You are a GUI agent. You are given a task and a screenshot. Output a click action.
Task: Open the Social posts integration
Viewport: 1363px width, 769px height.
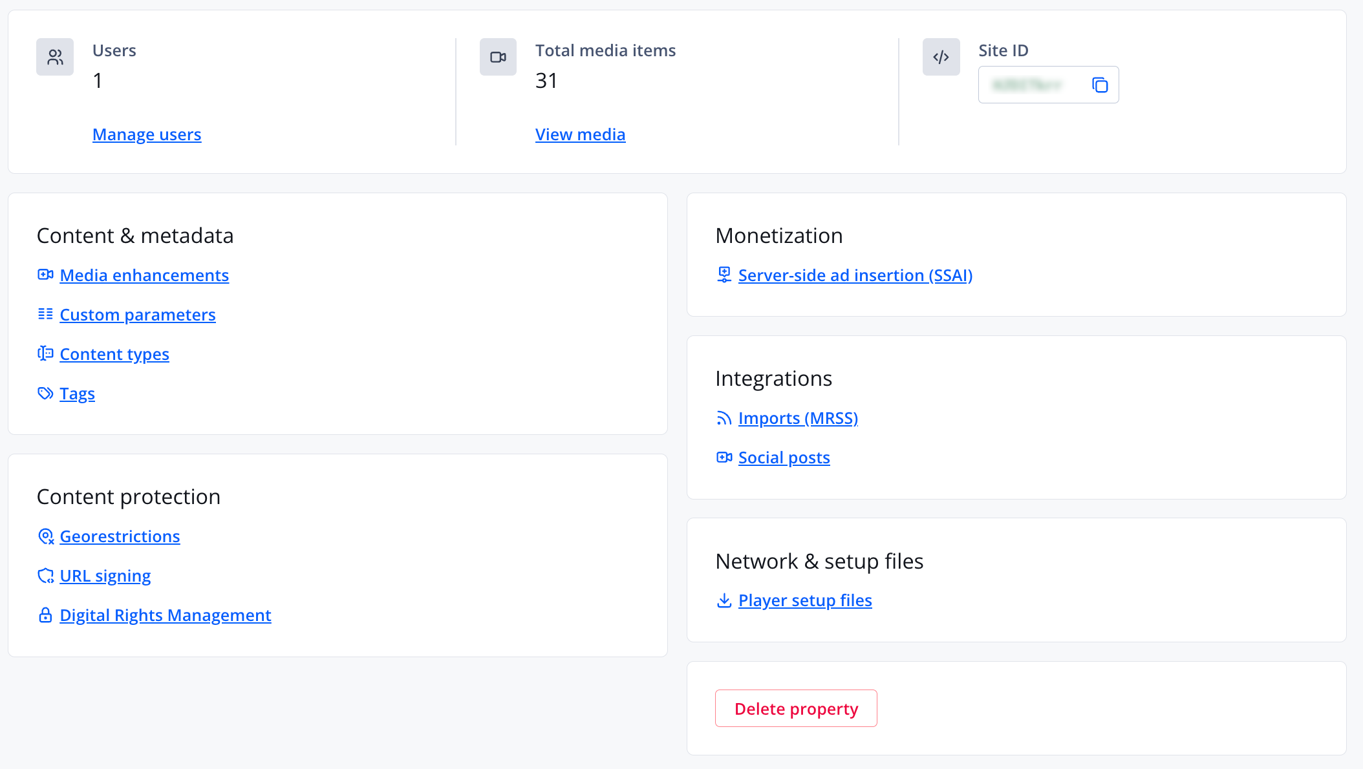(784, 458)
